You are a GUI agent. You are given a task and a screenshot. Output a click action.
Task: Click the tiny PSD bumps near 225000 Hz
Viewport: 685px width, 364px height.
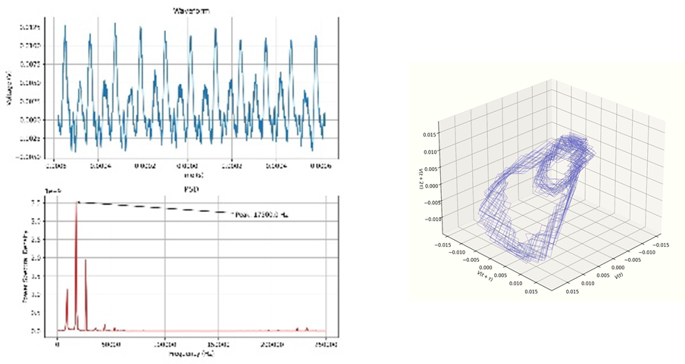(x=302, y=329)
